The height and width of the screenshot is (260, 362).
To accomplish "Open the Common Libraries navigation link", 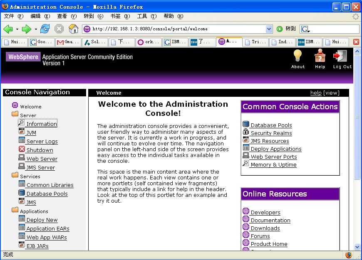I will click(50, 185).
